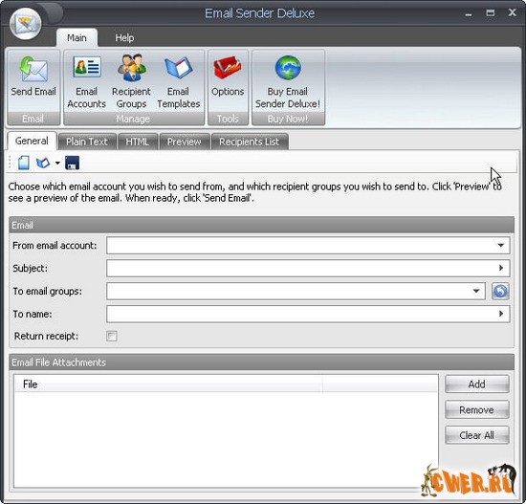Viewport: 526px width, 504px height.
Task: Click the Subject field arrow expander
Action: (x=501, y=268)
